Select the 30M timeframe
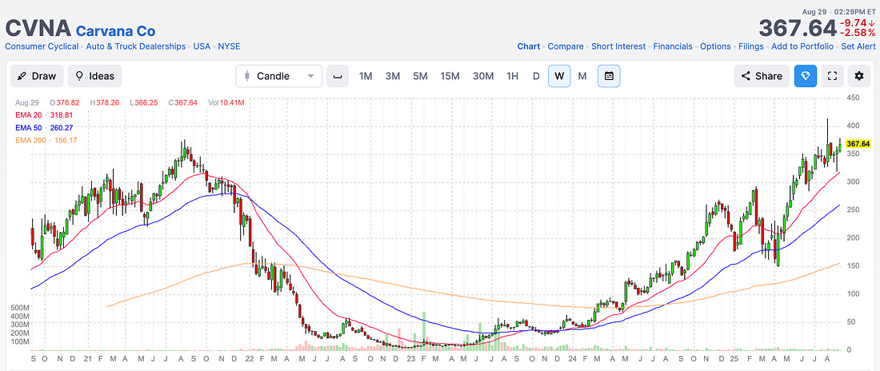The height and width of the screenshot is (371, 880). pos(482,76)
